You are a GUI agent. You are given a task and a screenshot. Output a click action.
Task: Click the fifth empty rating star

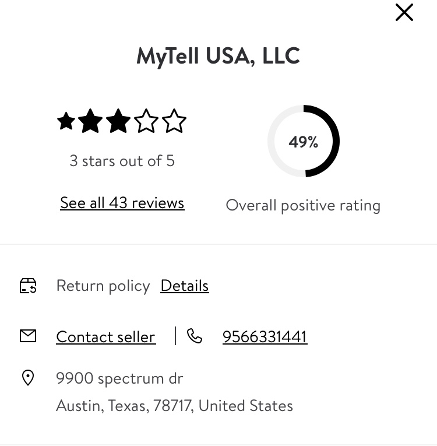click(x=174, y=122)
